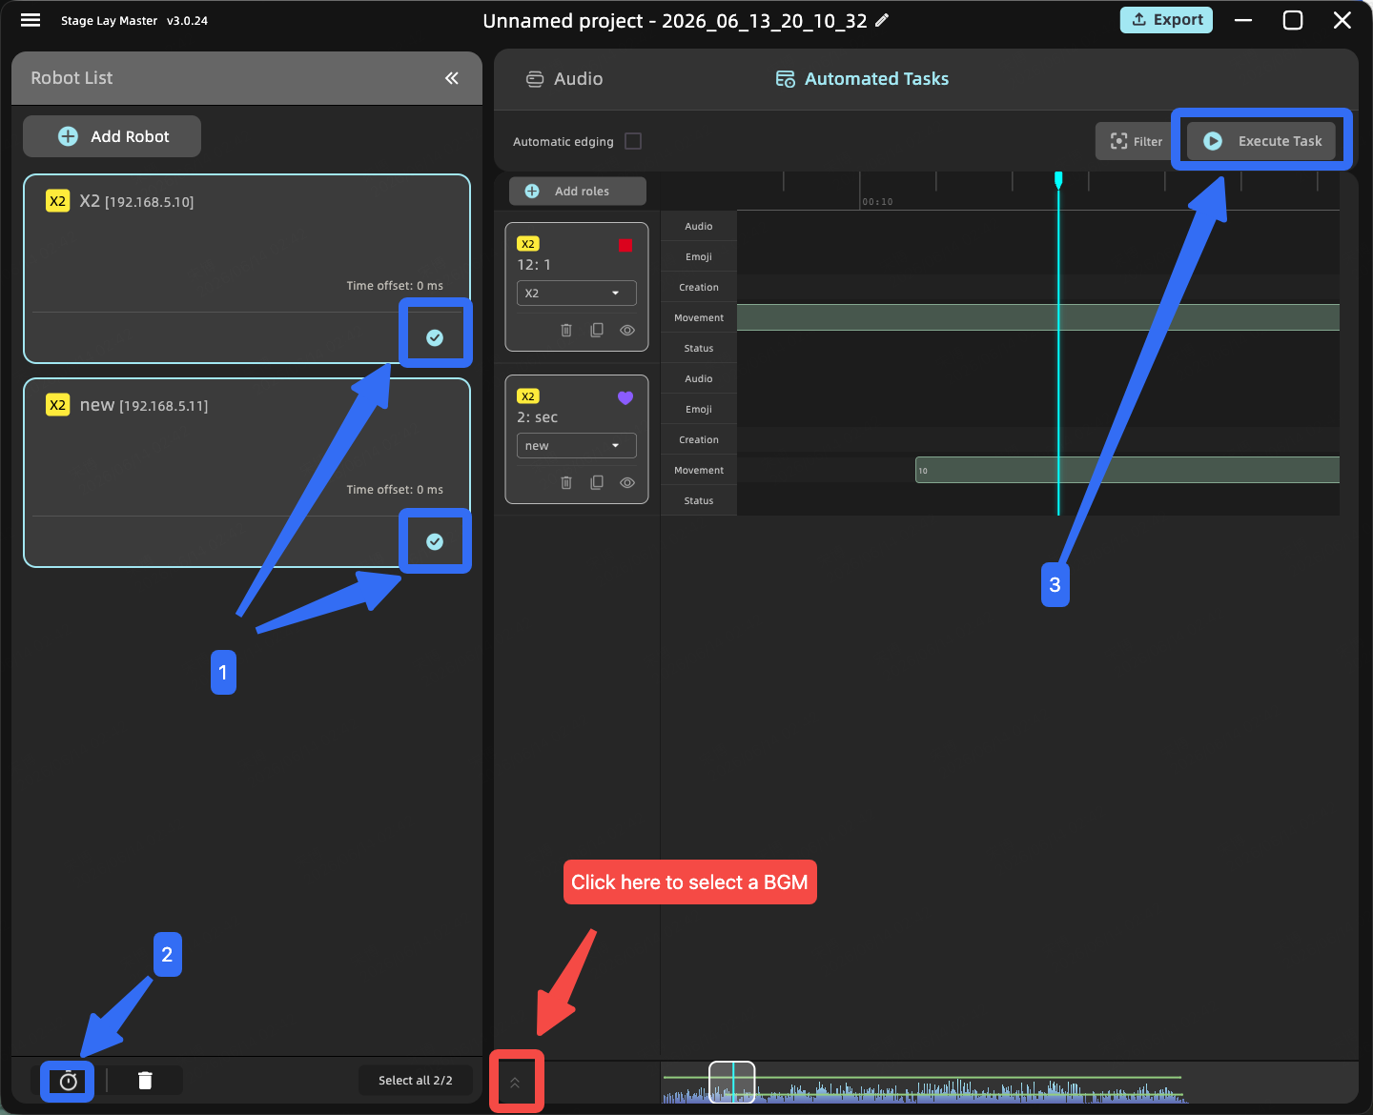Image resolution: width=1373 pixels, height=1115 pixels.
Task: Open the "new" robot dropdown in role "2: sec"
Action: (577, 445)
